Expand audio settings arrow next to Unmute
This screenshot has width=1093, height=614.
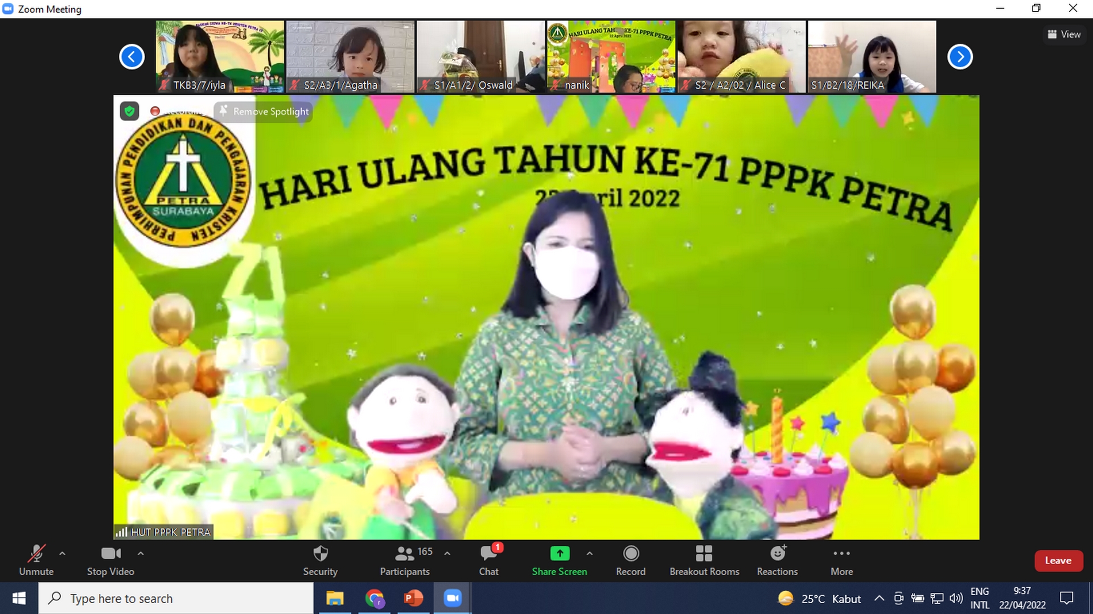pos(62,553)
